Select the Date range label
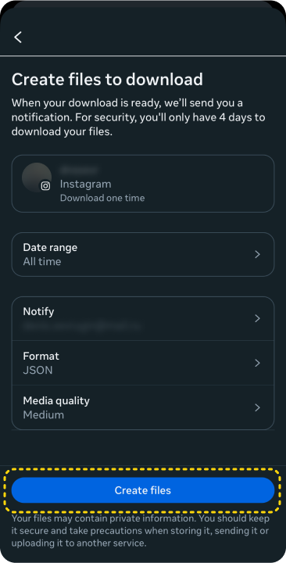The width and height of the screenshot is (286, 563). pos(50,247)
